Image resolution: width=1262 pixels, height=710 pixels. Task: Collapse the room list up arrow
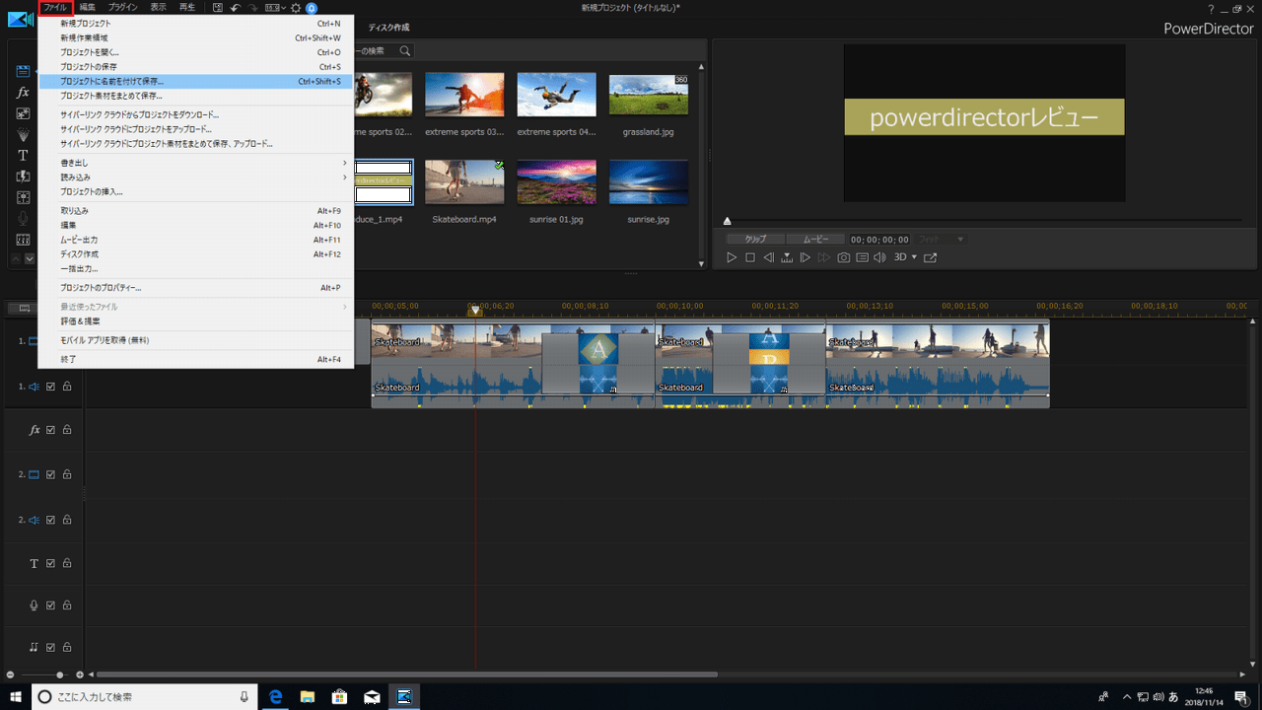15,258
